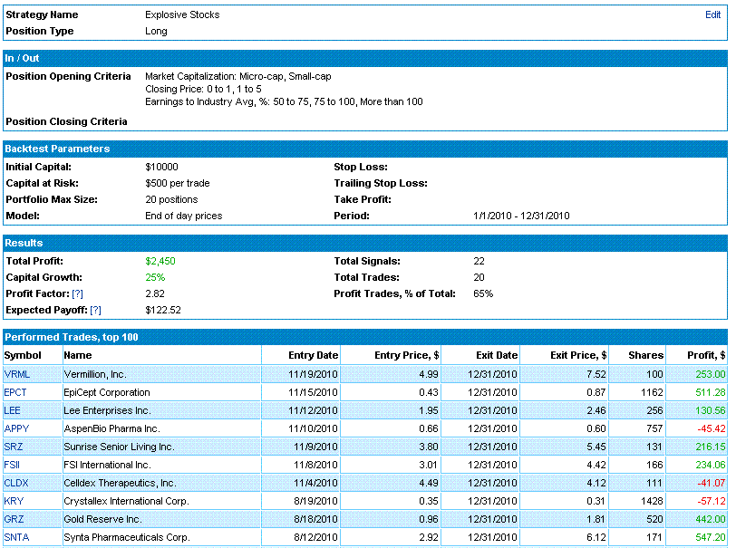This screenshot has width=736, height=548.
Task: Open the APPY symbol link
Action: [16, 428]
